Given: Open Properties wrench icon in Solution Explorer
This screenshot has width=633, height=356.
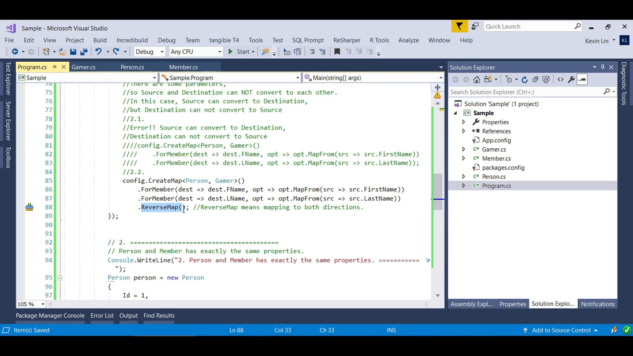Looking at the screenshot, I should point(571,79).
